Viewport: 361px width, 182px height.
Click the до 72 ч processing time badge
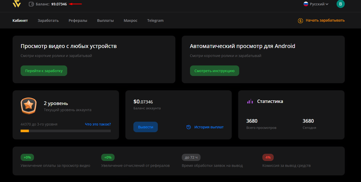pyautogui.click(x=191, y=157)
